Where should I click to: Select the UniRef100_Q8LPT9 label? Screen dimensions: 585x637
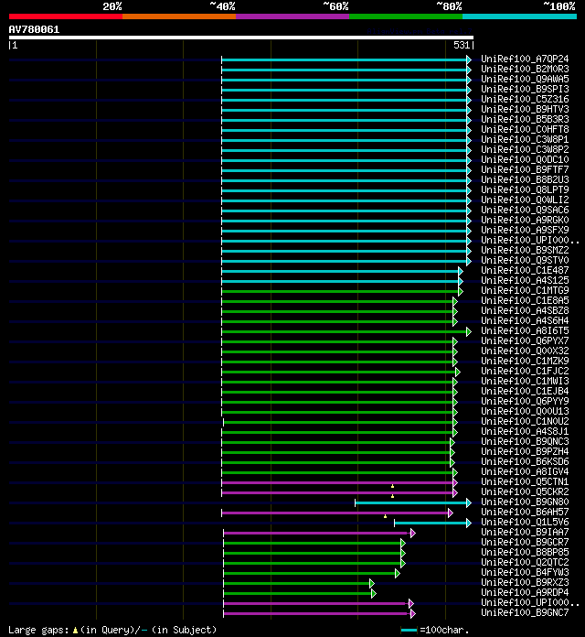tap(525, 189)
